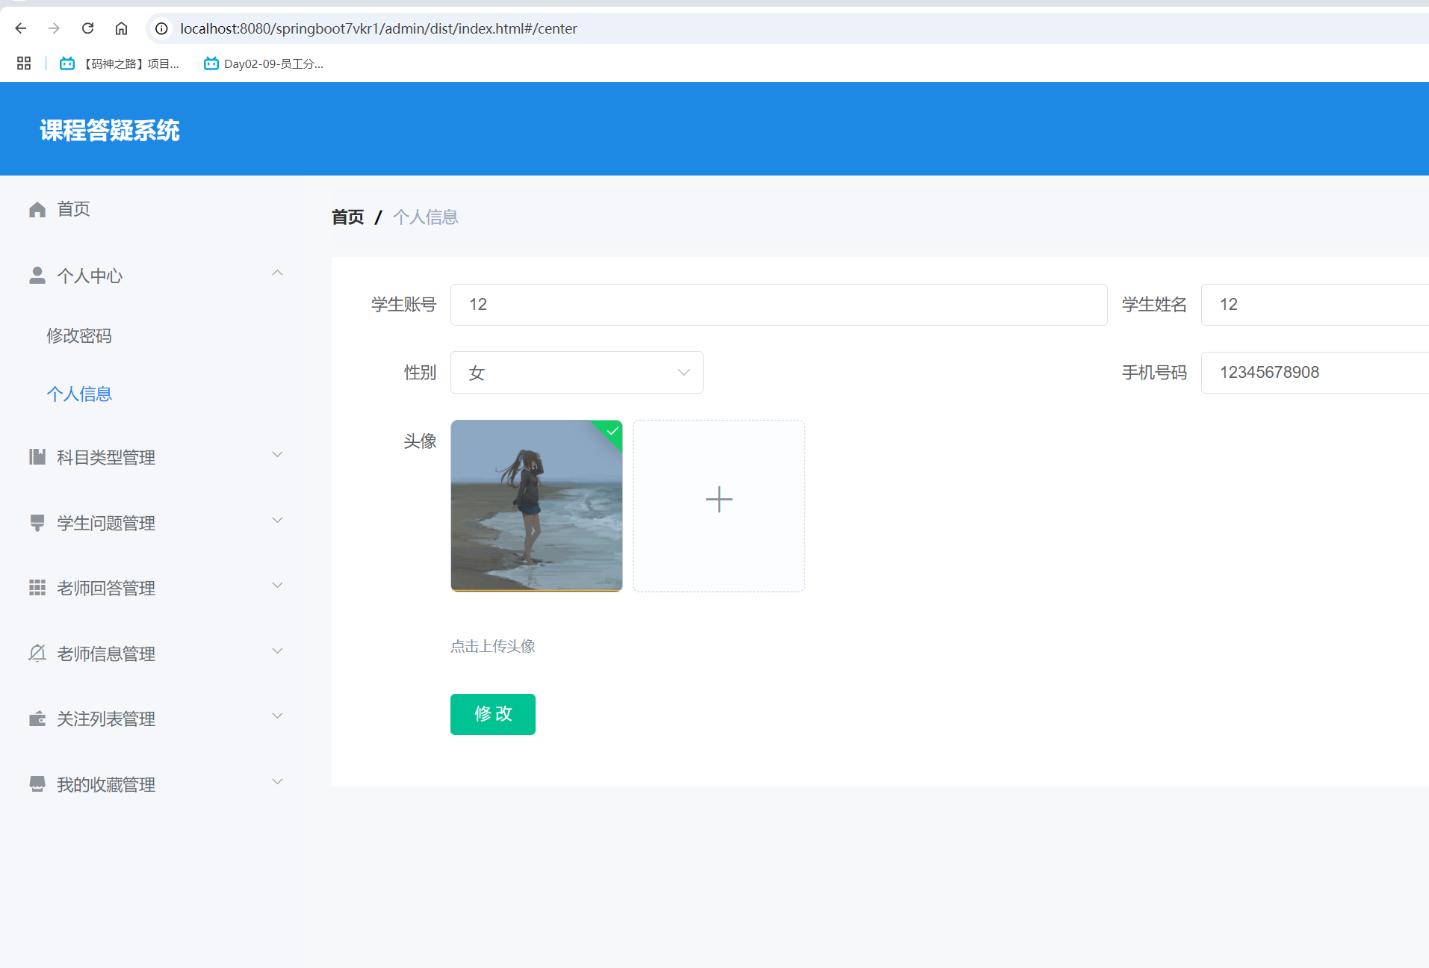The width and height of the screenshot is (1429, 968).
Task: Open the 科目类型管理 menu
Action: (106, 457)
